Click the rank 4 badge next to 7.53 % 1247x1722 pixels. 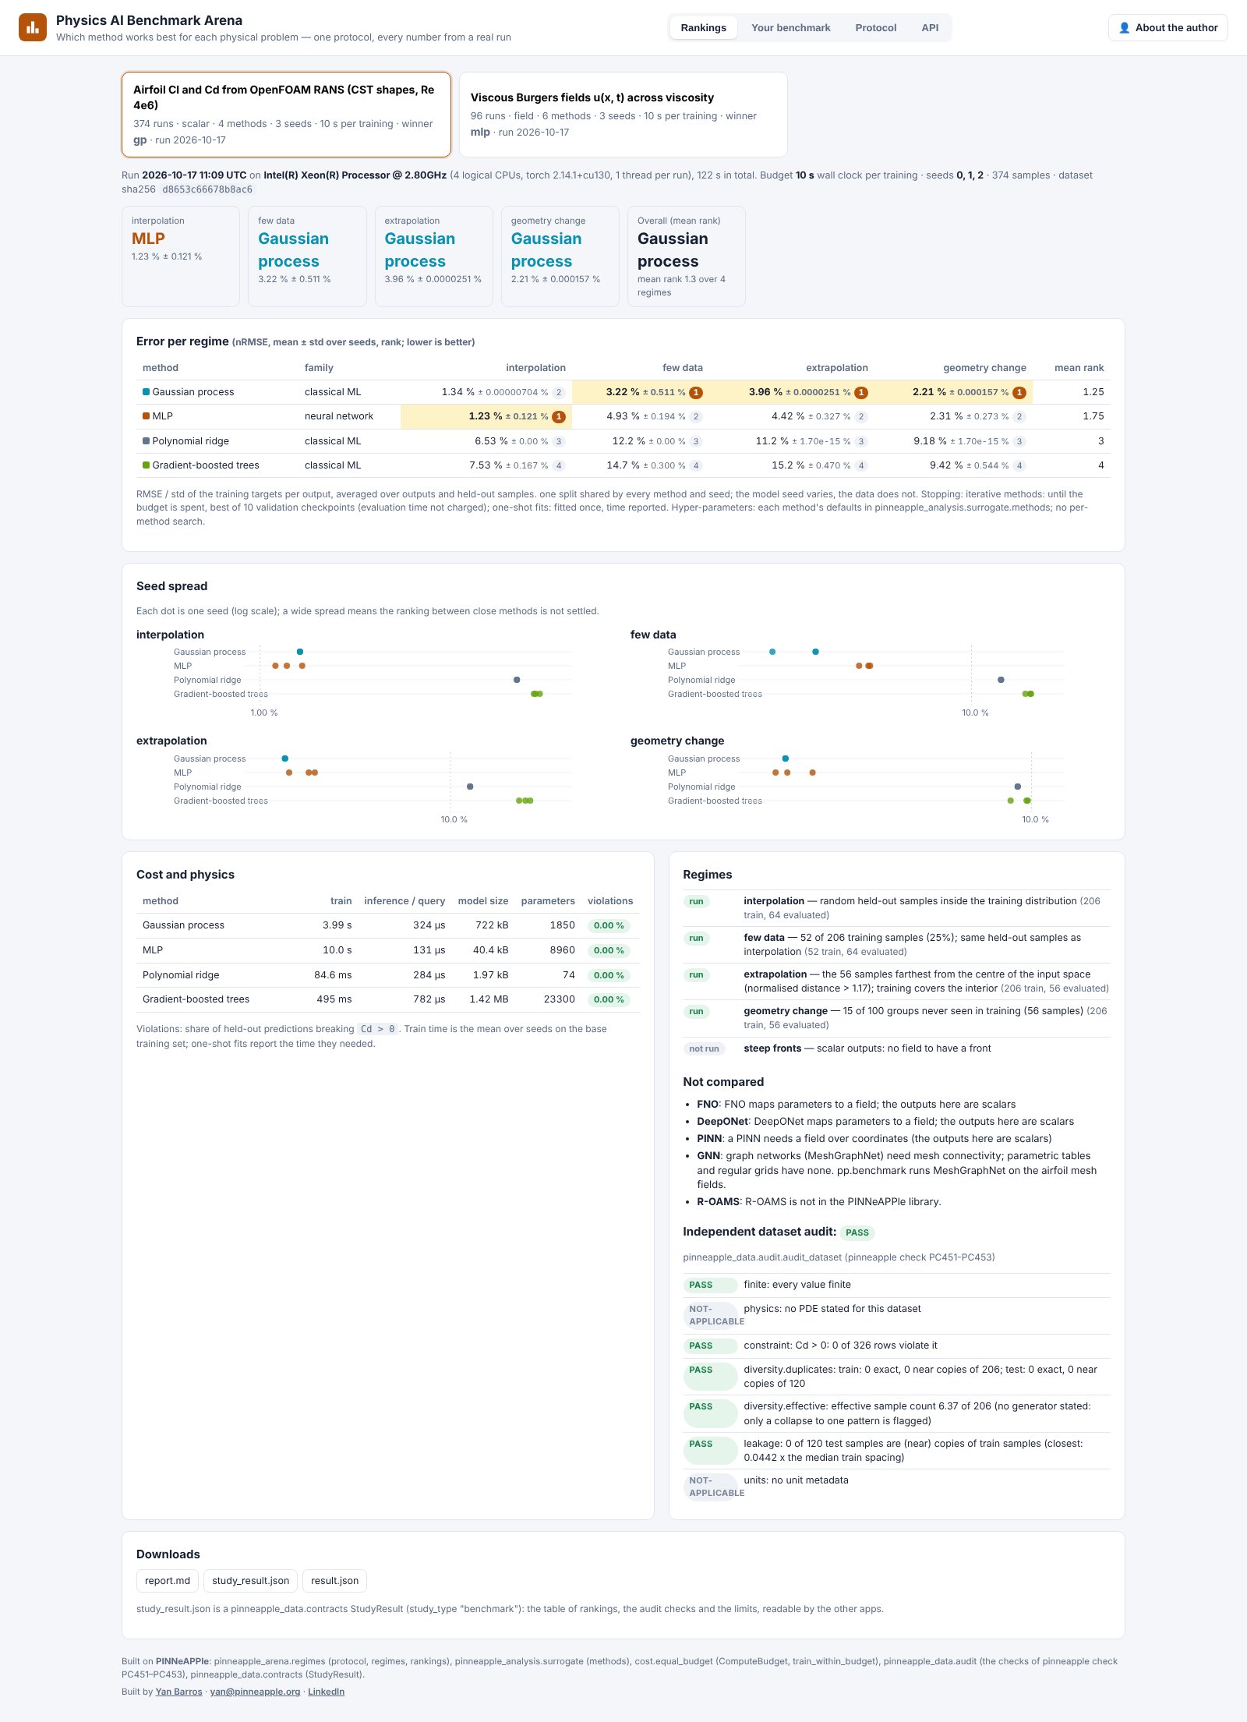(x=559, y=465)
